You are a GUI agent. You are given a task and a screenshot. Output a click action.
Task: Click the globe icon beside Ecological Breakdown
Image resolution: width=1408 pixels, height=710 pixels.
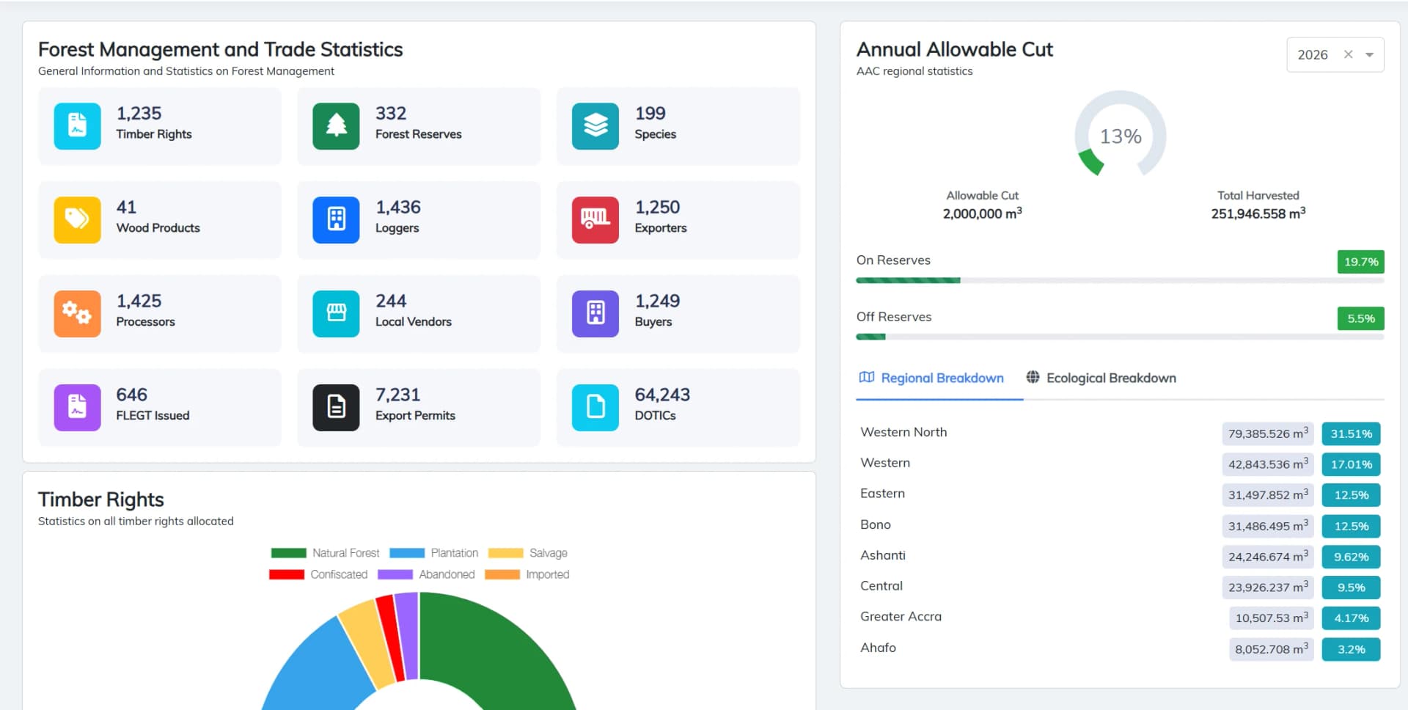[x=1033, y=377]
